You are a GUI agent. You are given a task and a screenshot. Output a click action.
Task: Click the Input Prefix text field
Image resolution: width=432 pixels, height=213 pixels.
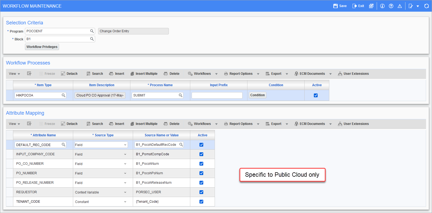coord(217,95)
